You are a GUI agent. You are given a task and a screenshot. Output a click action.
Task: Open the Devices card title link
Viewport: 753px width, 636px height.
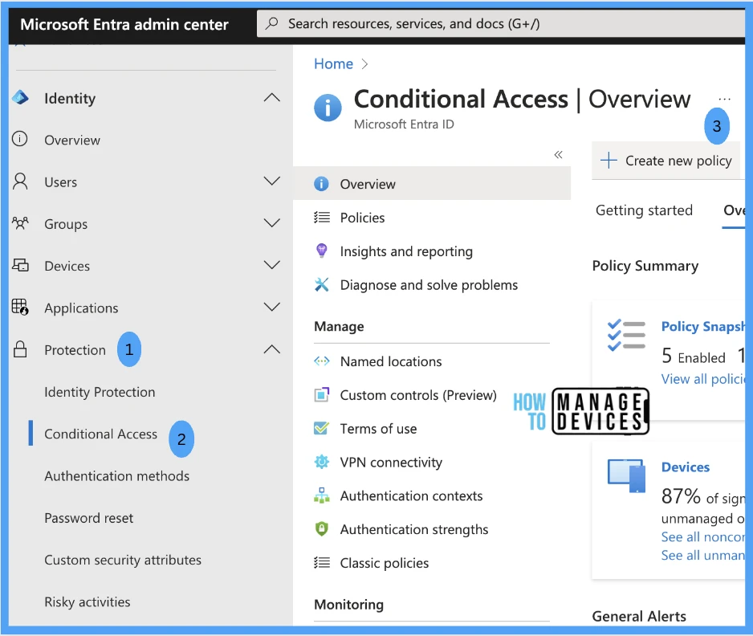[686, 467]
